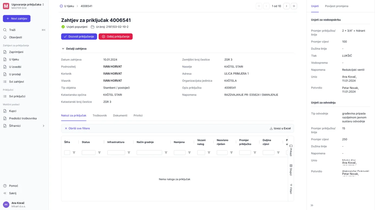Open the Filteri side panel
375x210 pixels.
(291, 189)
